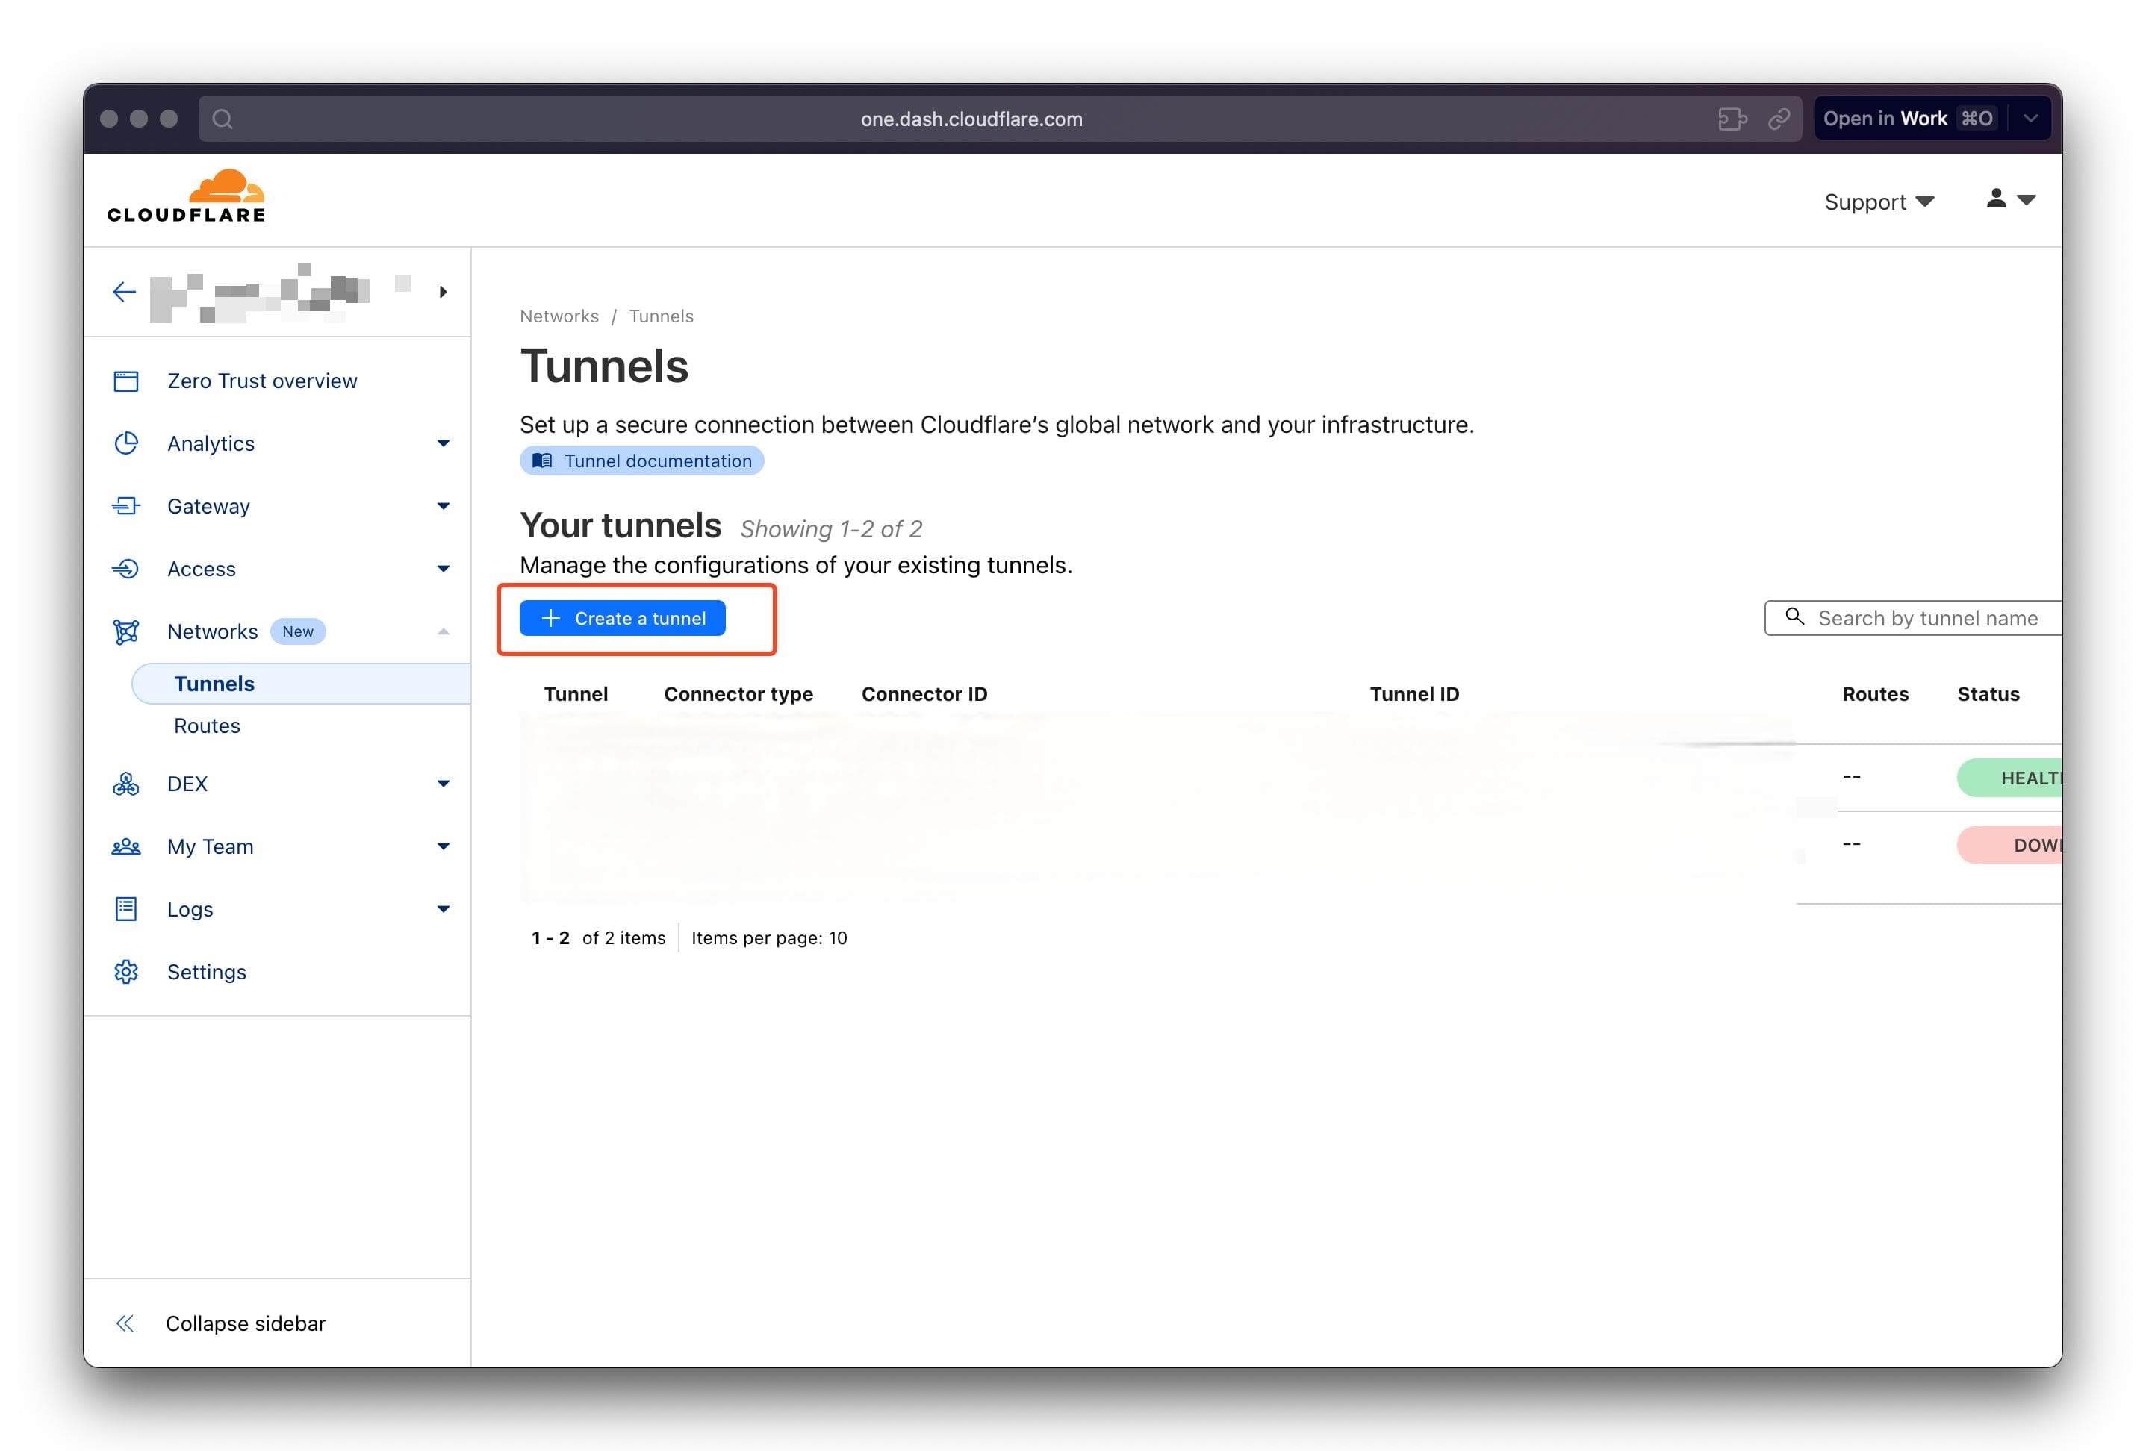Expand the Access section arrow
2146x1451 pixels.
[444, 570]
